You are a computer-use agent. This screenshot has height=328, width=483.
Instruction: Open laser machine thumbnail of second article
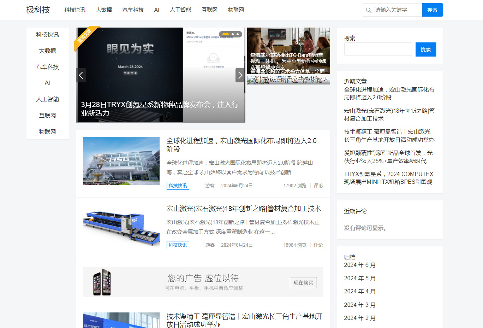[121, 228]
